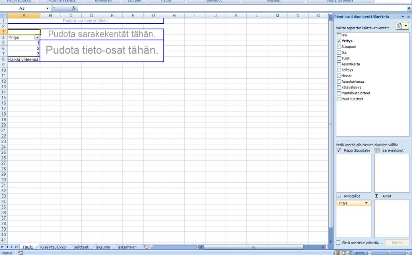
Task: Open the field list layout view dropdown button
Action: (x=402, y=26)
